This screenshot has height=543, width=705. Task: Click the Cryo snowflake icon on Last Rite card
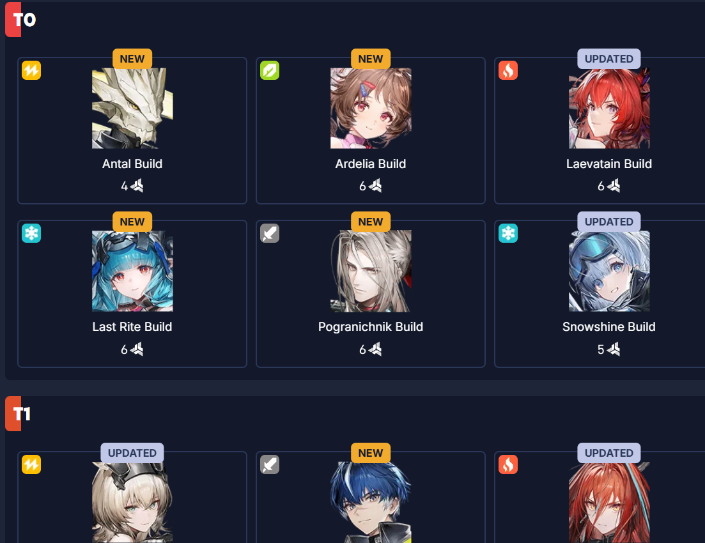(x=31, y=233)
